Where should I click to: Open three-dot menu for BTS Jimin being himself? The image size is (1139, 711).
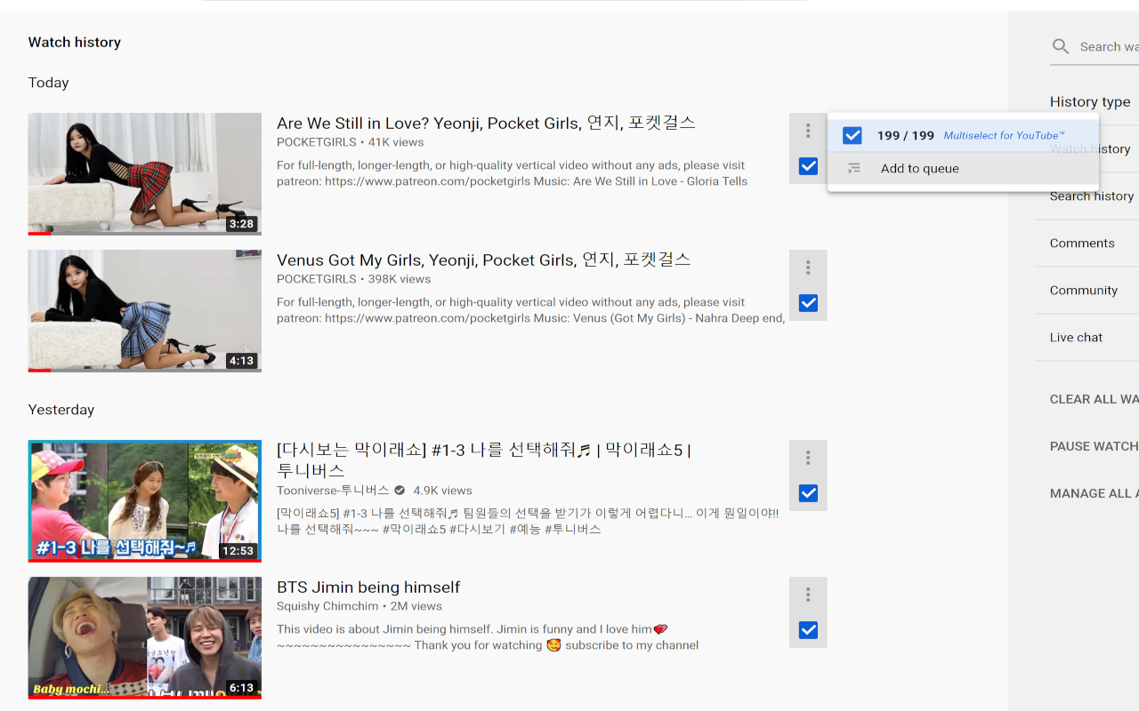coord(808,595)
